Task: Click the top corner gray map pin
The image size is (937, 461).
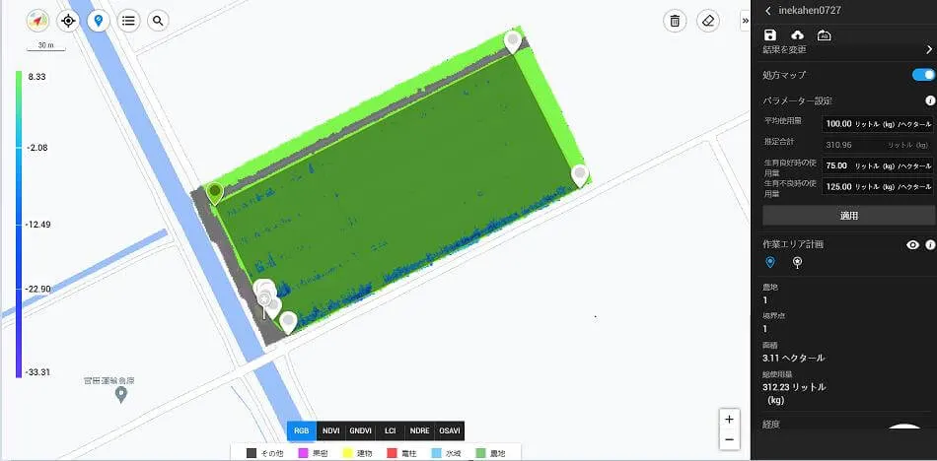Action: tap(512, 41)
